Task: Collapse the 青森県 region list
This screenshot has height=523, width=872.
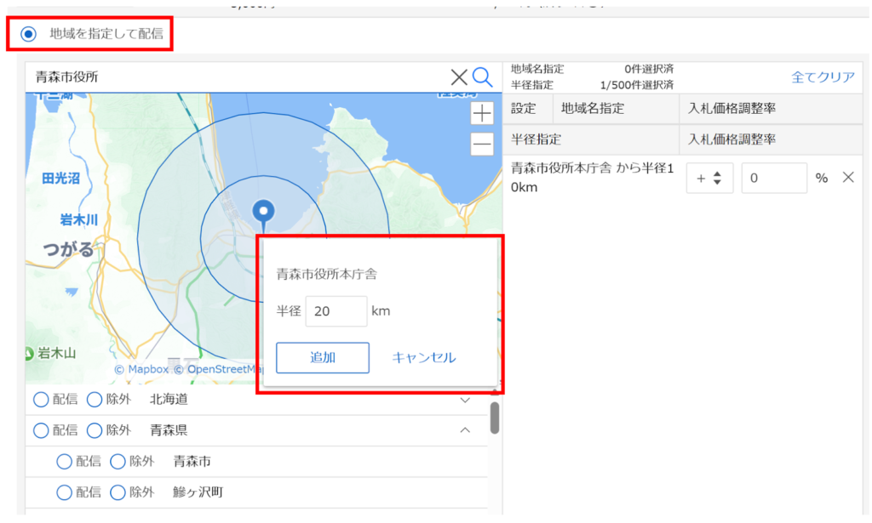Action: point(465,430)
